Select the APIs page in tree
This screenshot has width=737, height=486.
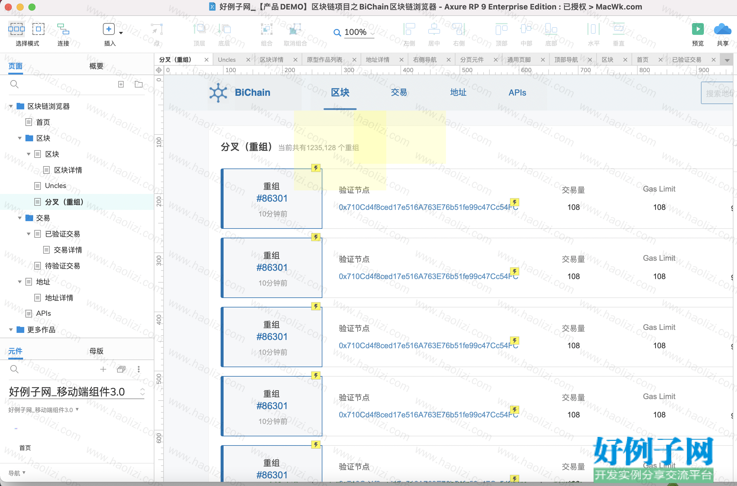click(43, 313)
